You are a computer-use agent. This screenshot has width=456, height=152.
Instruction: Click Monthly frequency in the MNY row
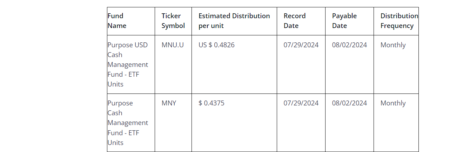point(393,103)
